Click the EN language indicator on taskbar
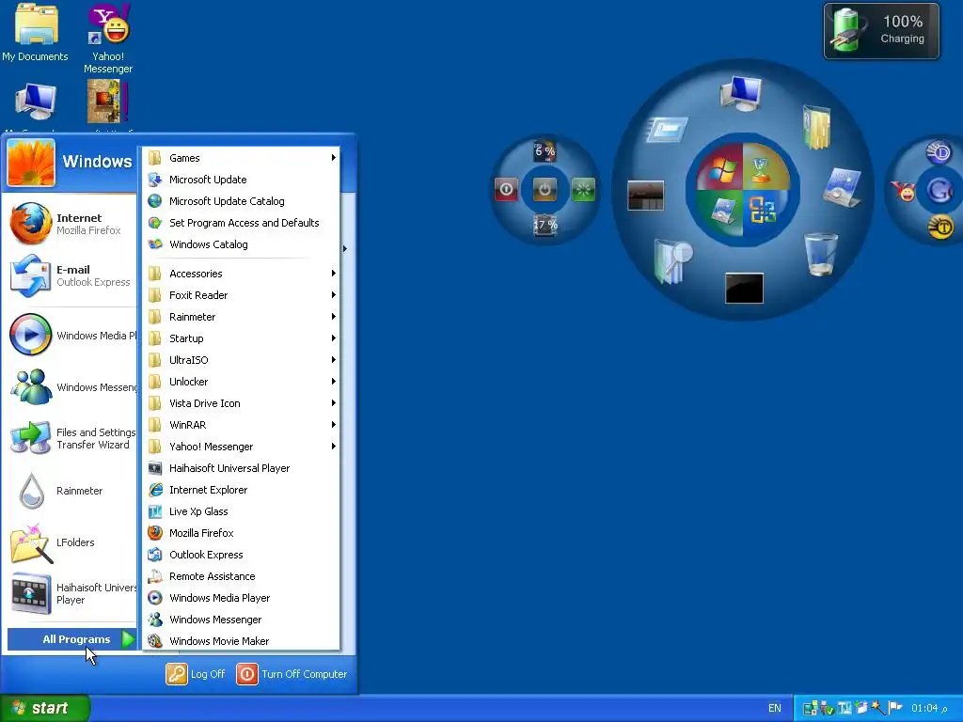 tap(775, 708)
